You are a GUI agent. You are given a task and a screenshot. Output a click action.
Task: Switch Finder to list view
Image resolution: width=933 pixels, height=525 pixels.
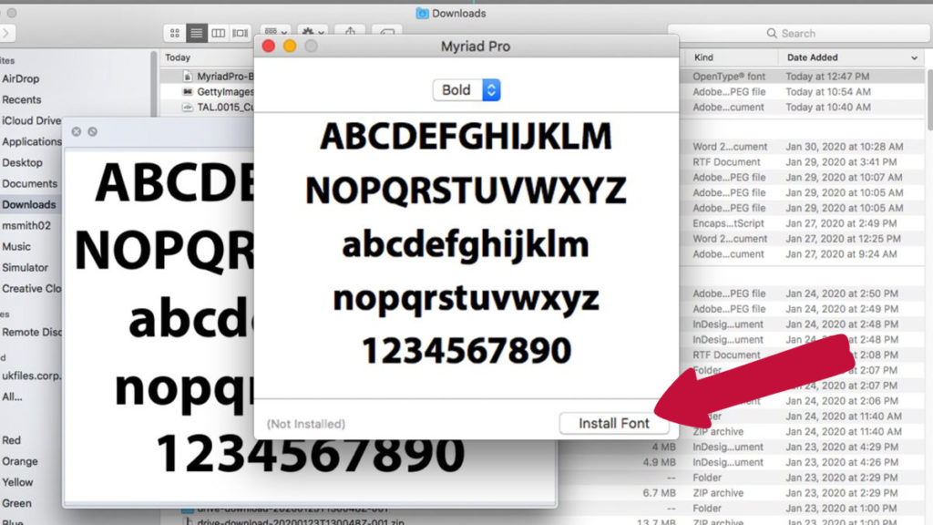click(197, 34)
